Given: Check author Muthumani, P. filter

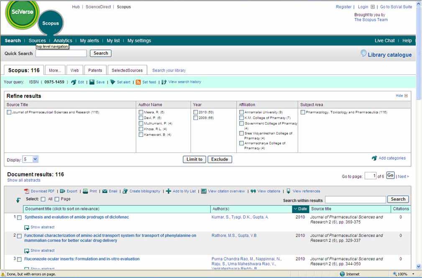Looking at the screenshot, I should (141, 123).
